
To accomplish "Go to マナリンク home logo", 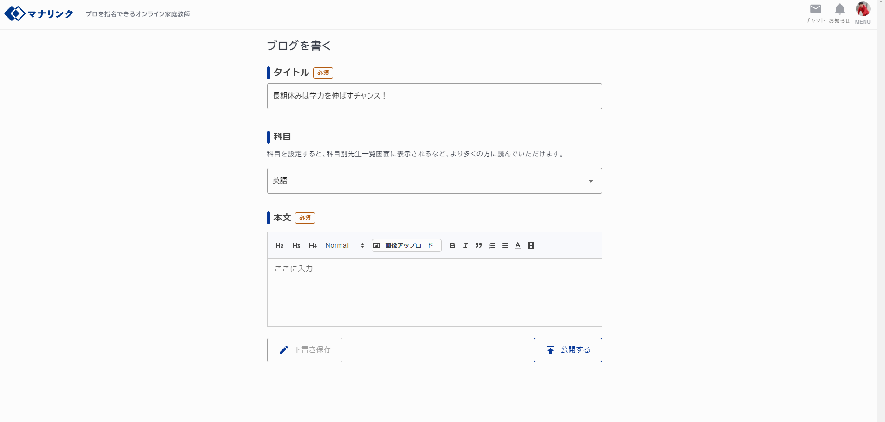I will pyautogui.click(x=39, y=14).
